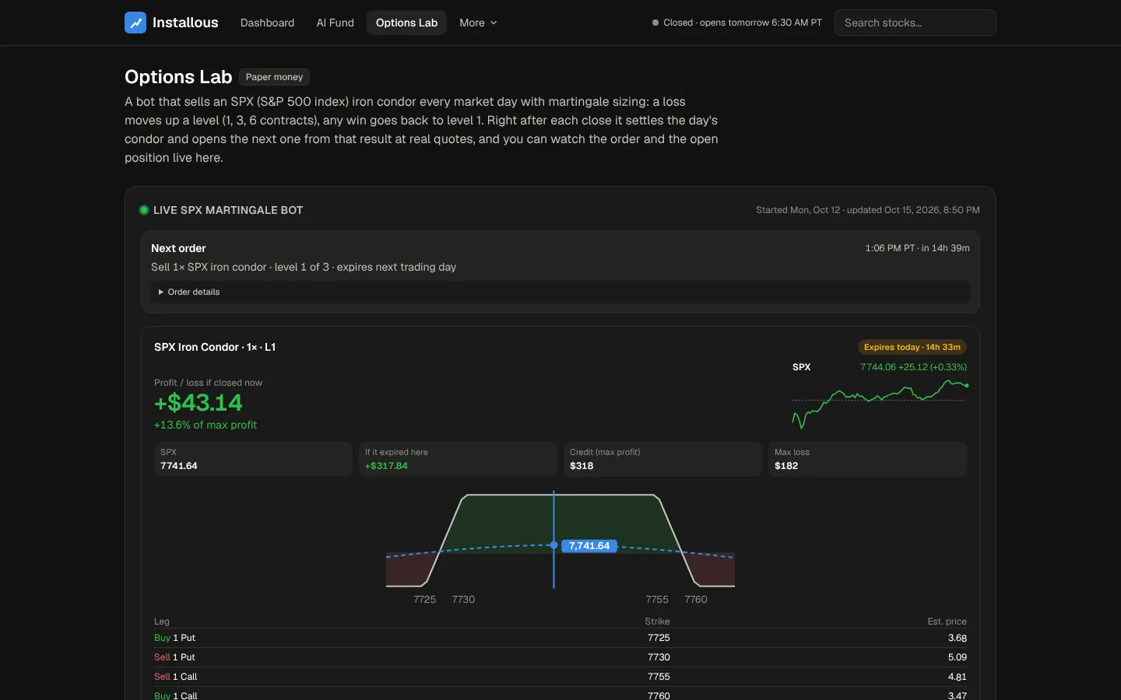The image size is (1121, 700).
Task: Click the 7744.06 +25.12 SPX quote
Action: (x=913, y=367)
